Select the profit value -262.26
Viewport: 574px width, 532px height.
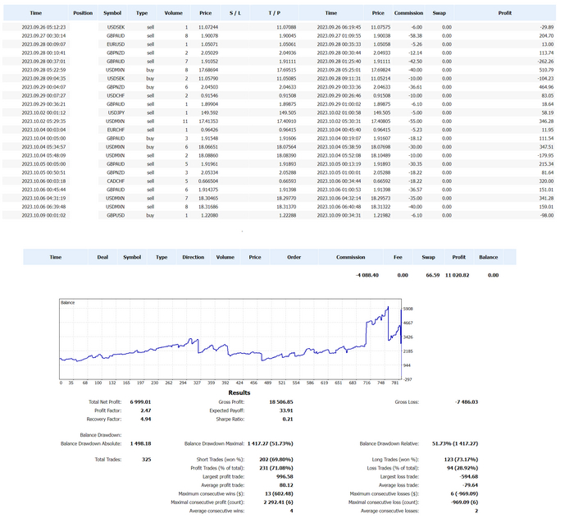545,62
